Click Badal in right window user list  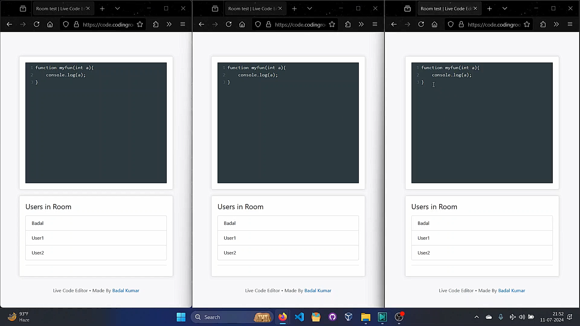coord(482,223)
